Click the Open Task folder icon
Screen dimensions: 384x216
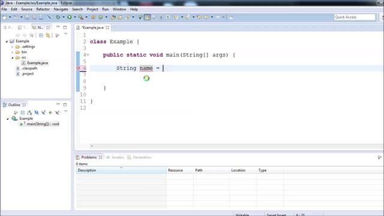(120, 17)
